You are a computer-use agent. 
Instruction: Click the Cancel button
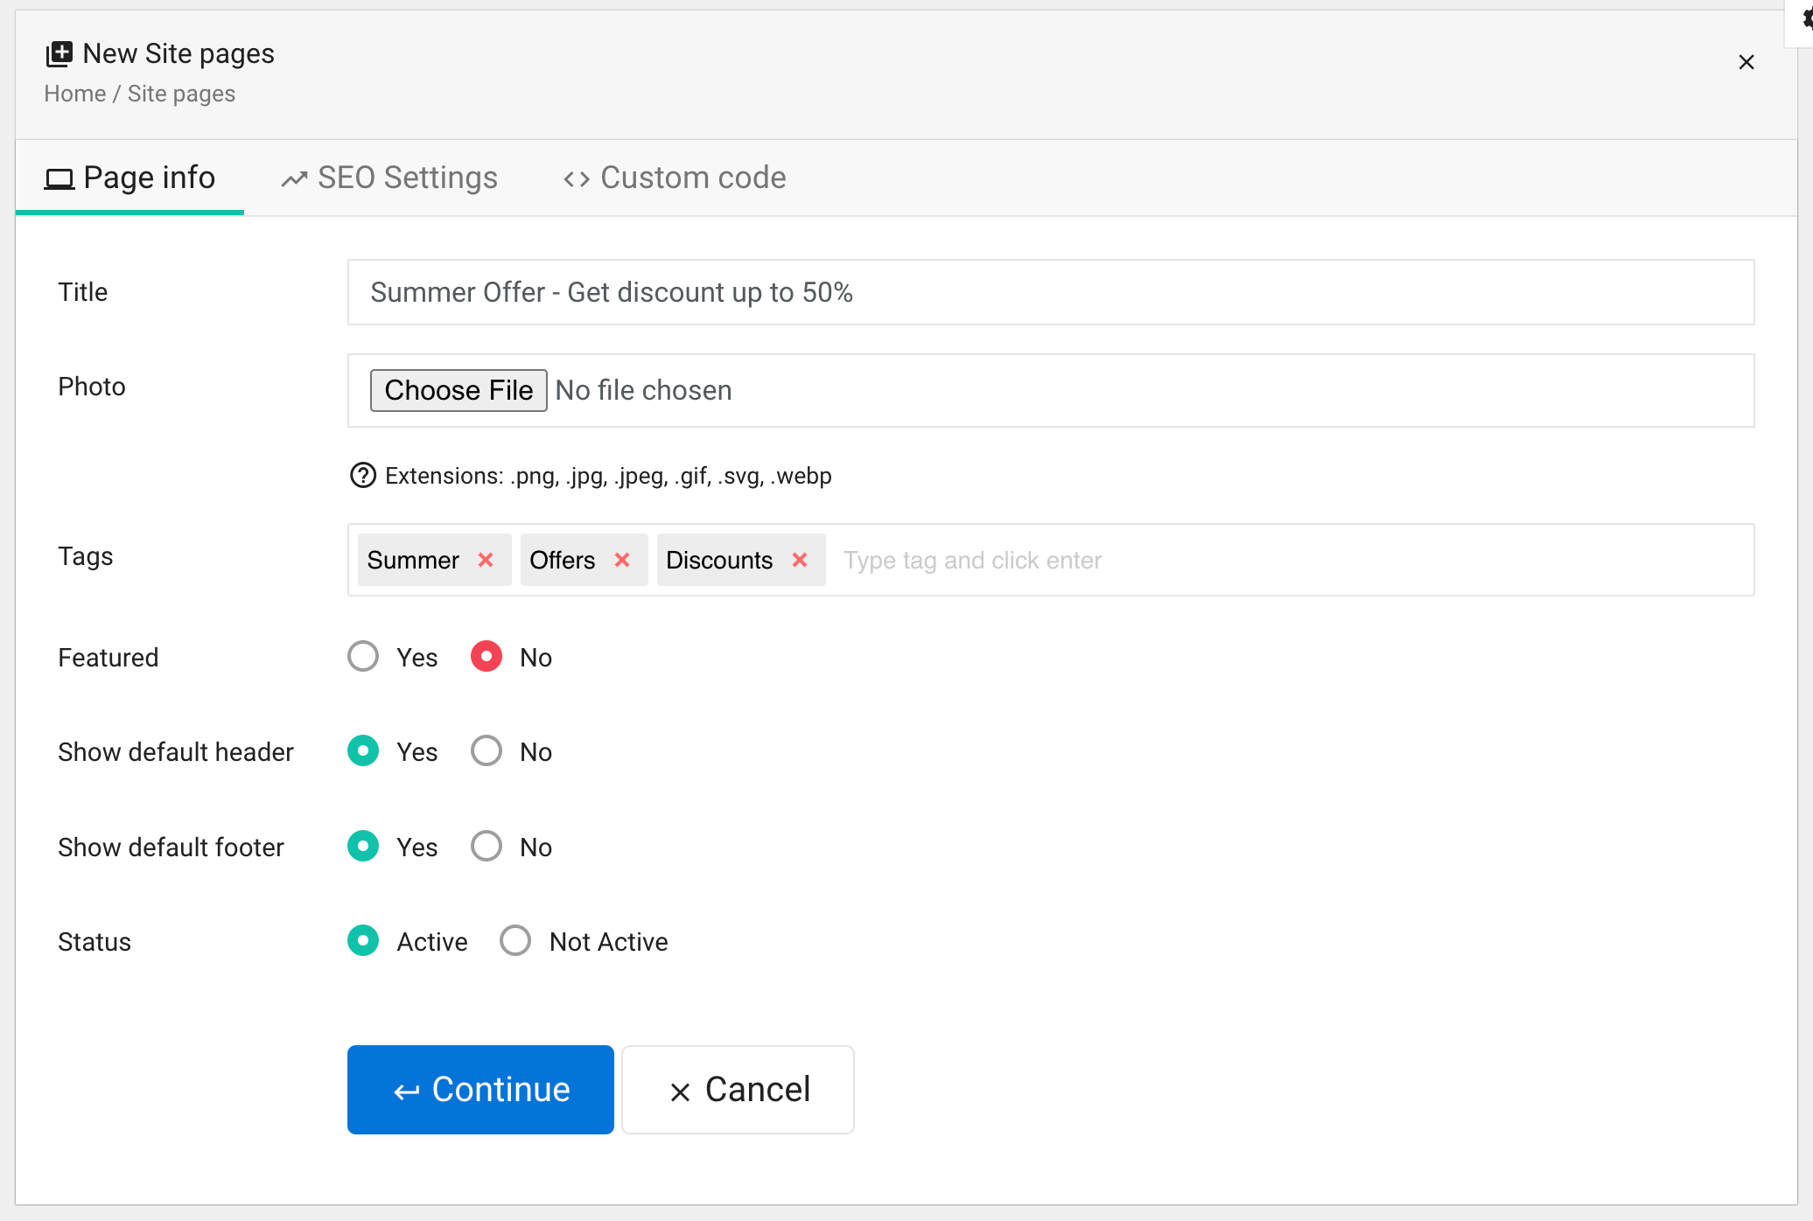(738, 1090)
